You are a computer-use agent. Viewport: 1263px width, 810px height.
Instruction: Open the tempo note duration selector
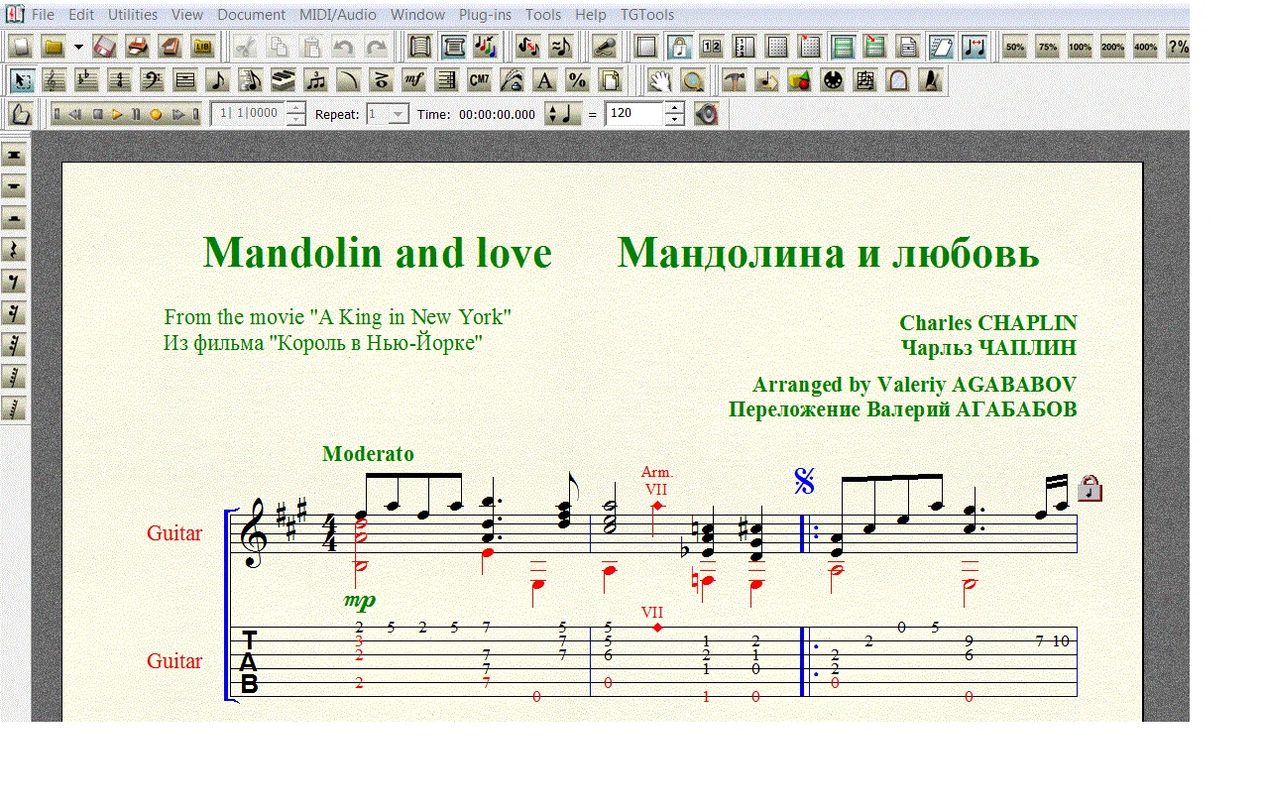point(562,114)
